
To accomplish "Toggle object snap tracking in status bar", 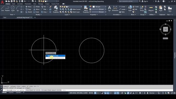I will pos(115,93).
